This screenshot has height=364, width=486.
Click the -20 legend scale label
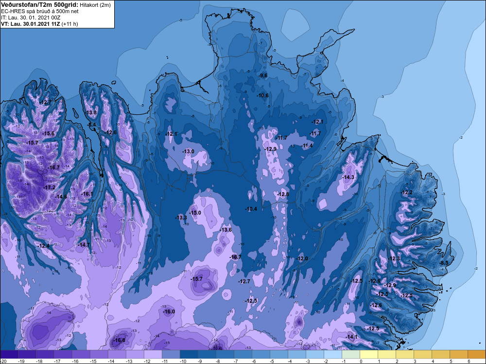(3, 361)
